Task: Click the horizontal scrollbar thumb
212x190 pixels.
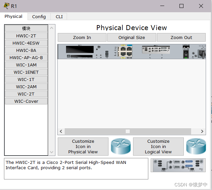Action: (x=128, y=131)
